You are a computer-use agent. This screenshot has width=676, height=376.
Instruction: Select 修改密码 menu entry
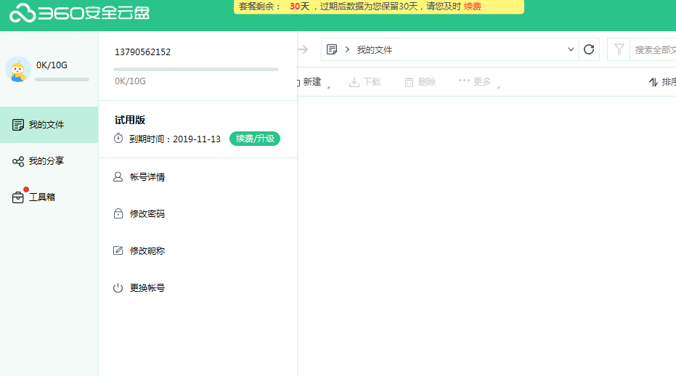click(147, 214)
